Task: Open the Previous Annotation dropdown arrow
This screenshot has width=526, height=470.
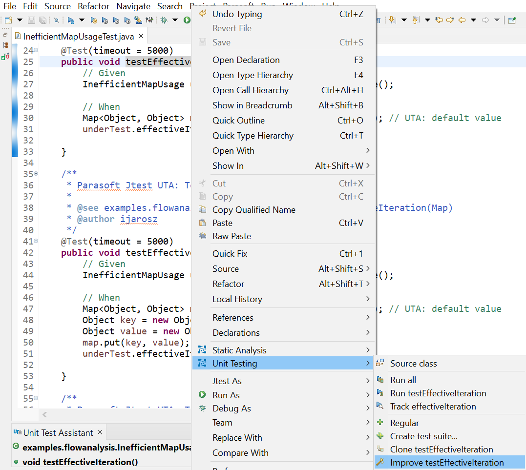Action: pyautogui.click(x=427, y=20)
